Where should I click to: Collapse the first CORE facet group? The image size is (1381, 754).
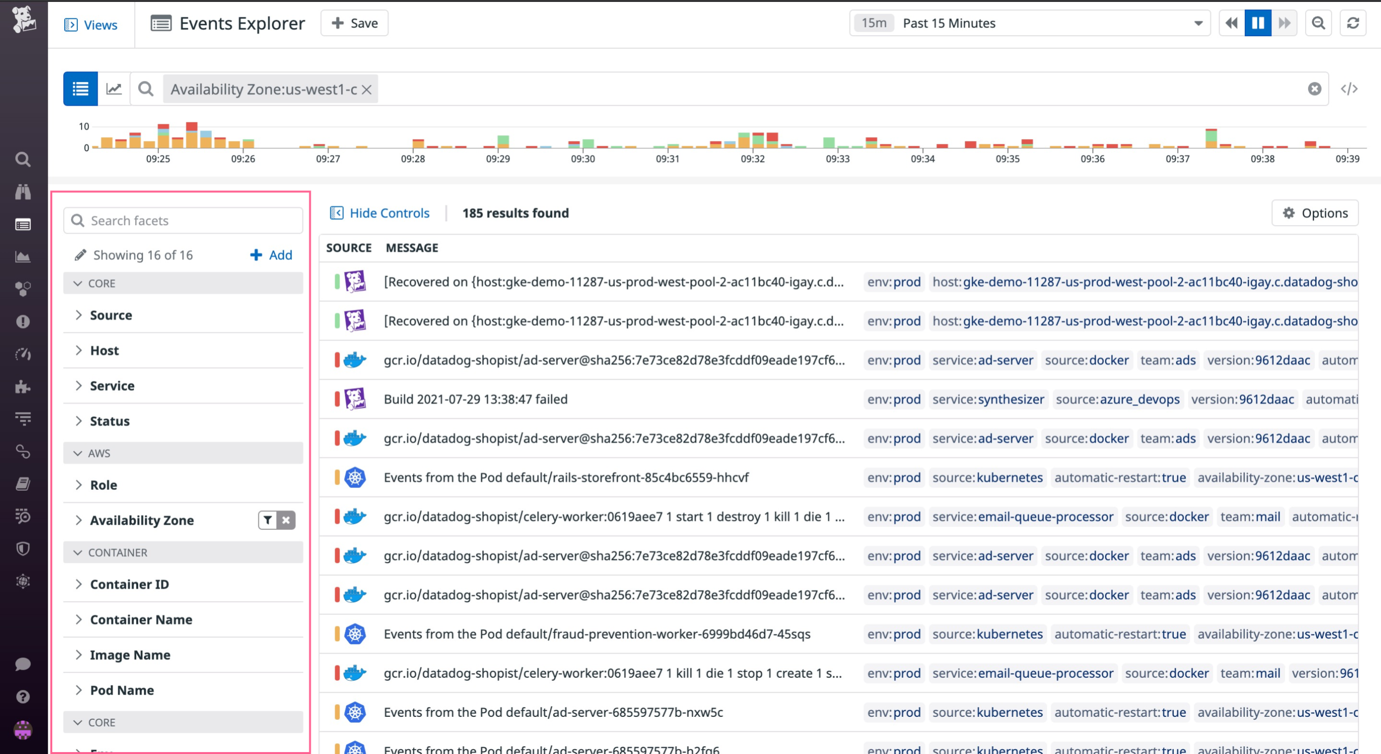[184, 283]
